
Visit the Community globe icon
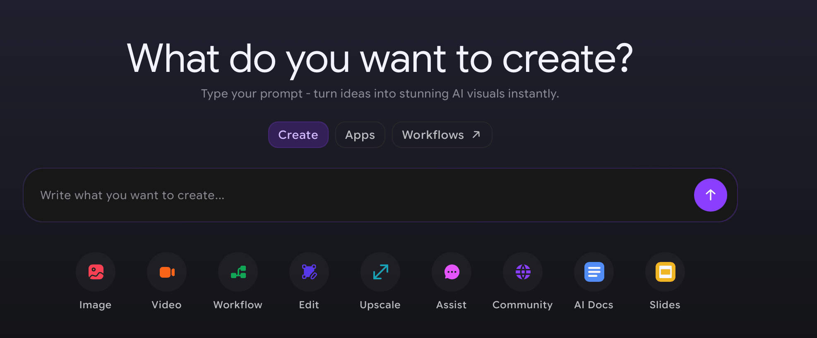[523, 272]
